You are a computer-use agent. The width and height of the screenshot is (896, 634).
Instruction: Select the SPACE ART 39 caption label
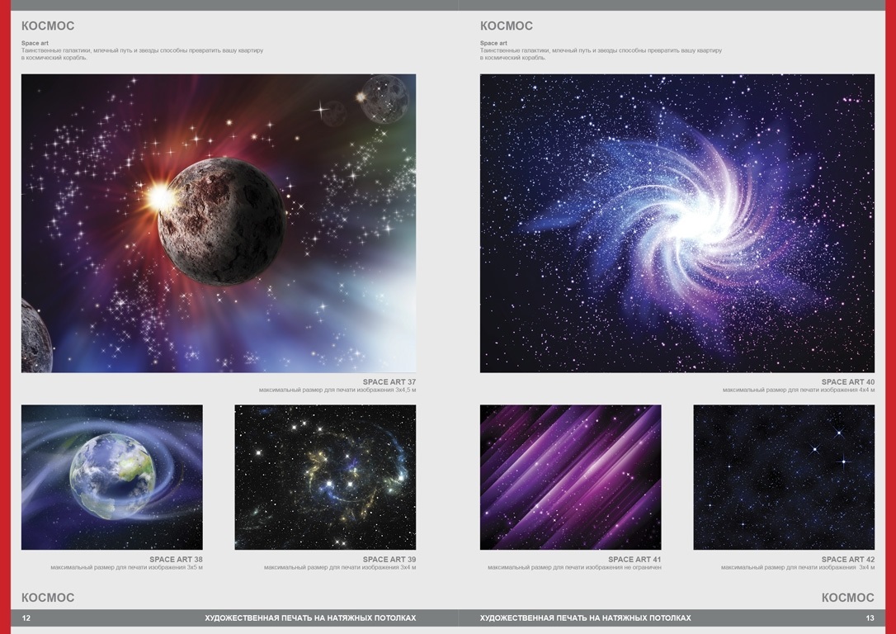(x=389, y=560)
